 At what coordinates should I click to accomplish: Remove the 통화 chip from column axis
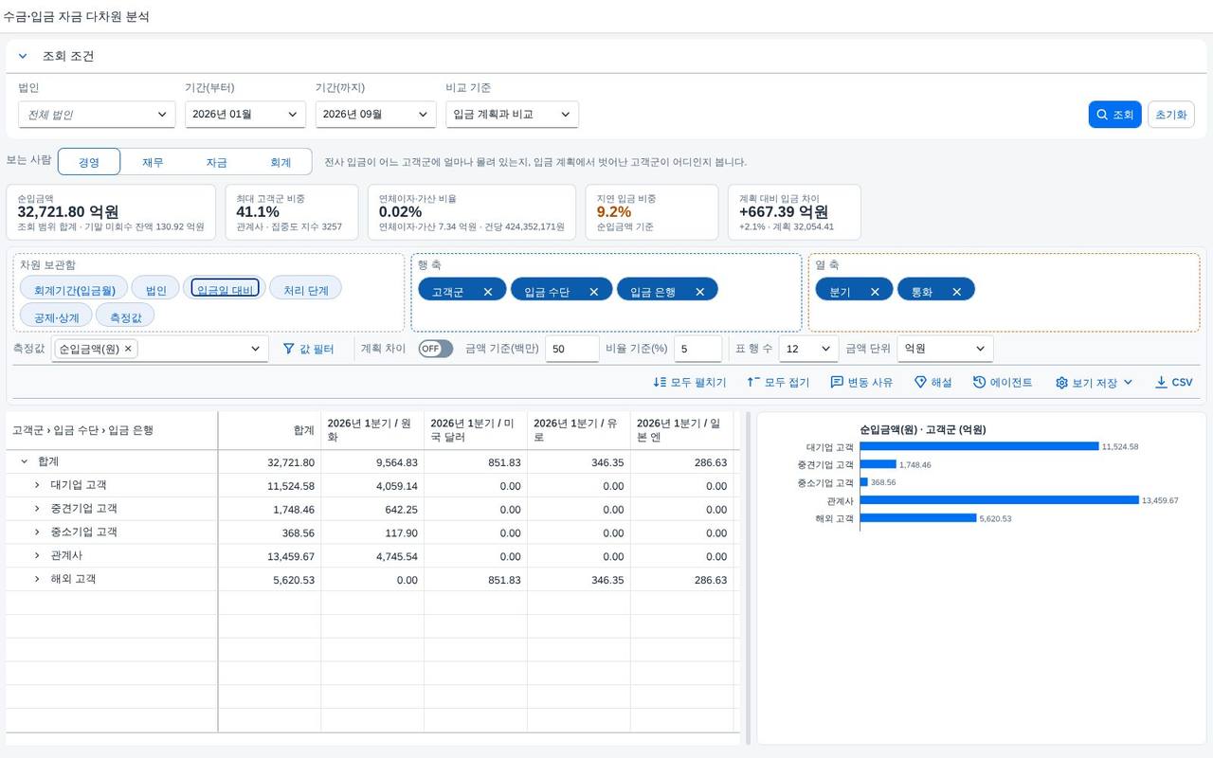pyautogui.click(x=957, y=292)
